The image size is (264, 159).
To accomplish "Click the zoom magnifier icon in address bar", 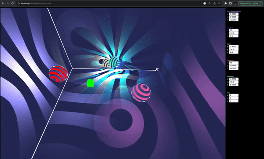I will click(209, 4).
